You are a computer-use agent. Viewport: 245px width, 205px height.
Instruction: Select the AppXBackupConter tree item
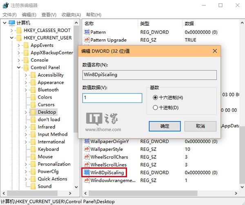pyautogui.click(x=52, y=53)
